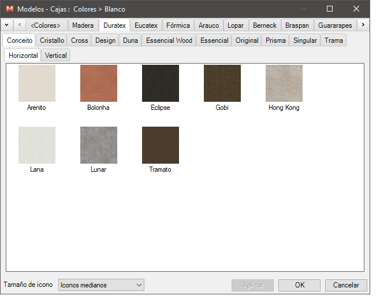Screen dimensions: 380x299
Task: Open the Original collection tab
Action: point(247,40)
